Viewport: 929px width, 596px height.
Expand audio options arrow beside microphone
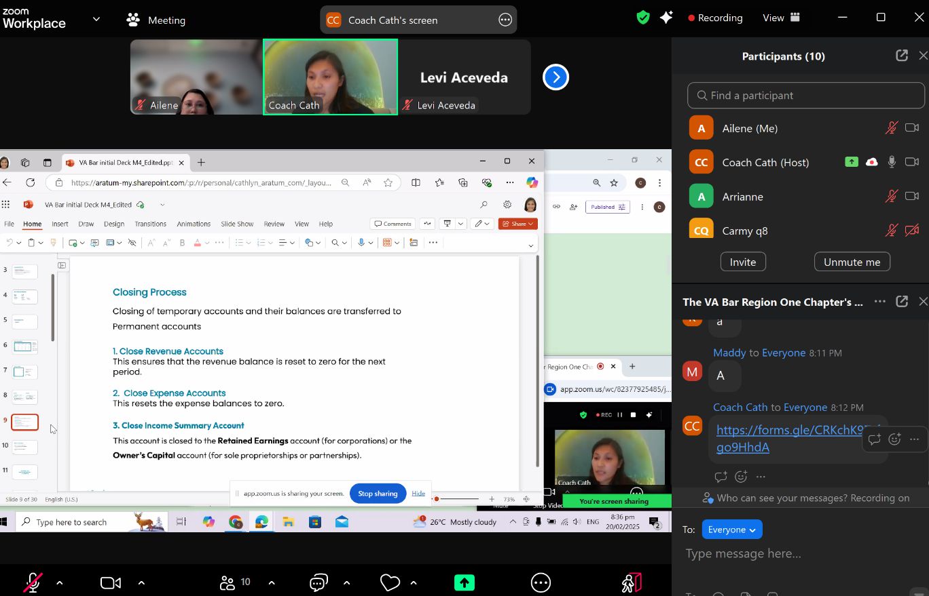(x=59, y=582)
